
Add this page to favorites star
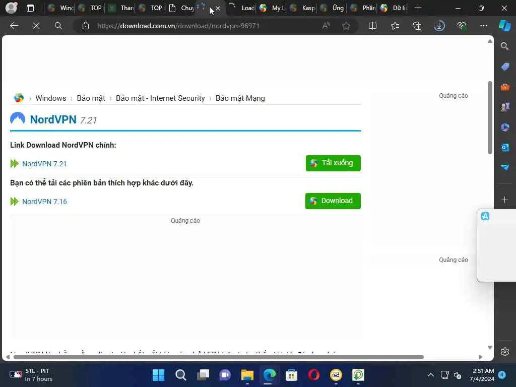click(x=346, y=26)
